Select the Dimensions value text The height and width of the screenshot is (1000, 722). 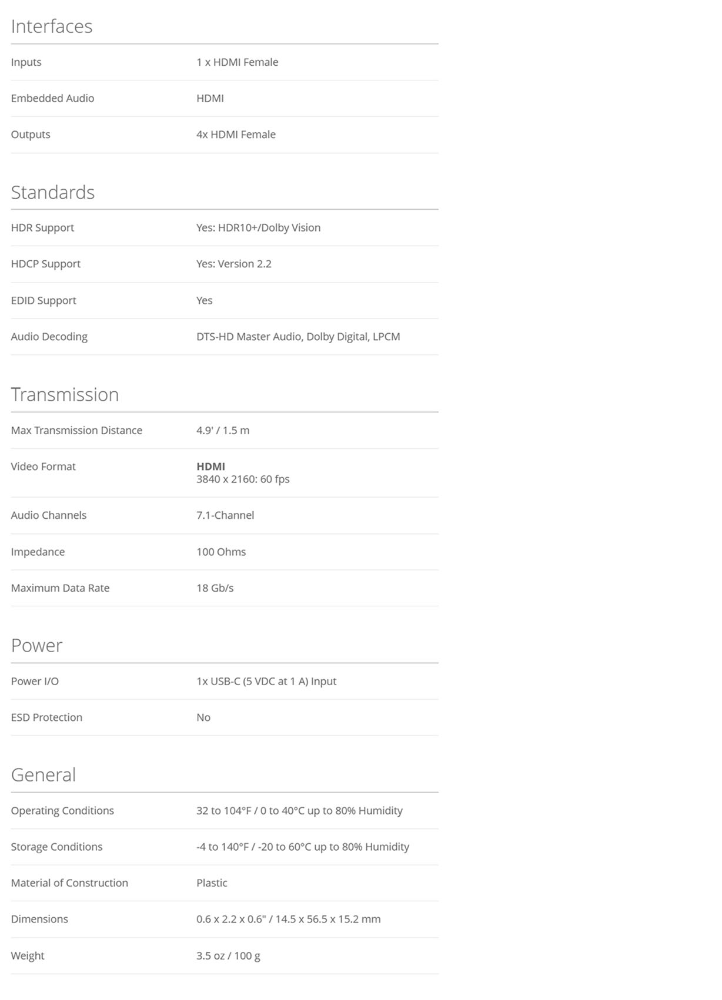pyautogui.click(x=288, y=920)
